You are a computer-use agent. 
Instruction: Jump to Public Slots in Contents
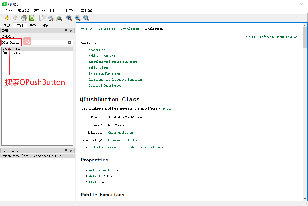pos(98,68)
